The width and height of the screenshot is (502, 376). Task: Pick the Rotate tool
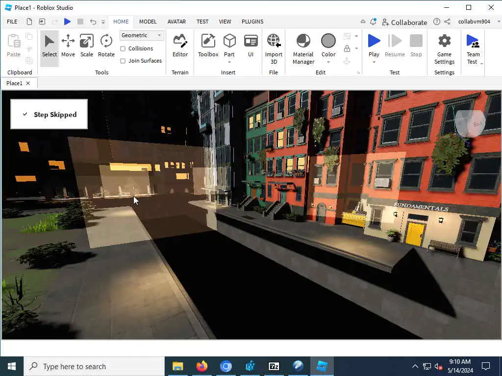[106, 46]
